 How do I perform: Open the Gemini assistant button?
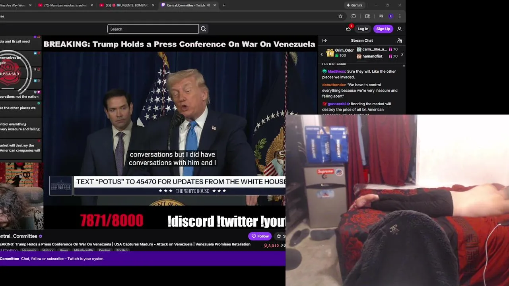tap(354, 5)
